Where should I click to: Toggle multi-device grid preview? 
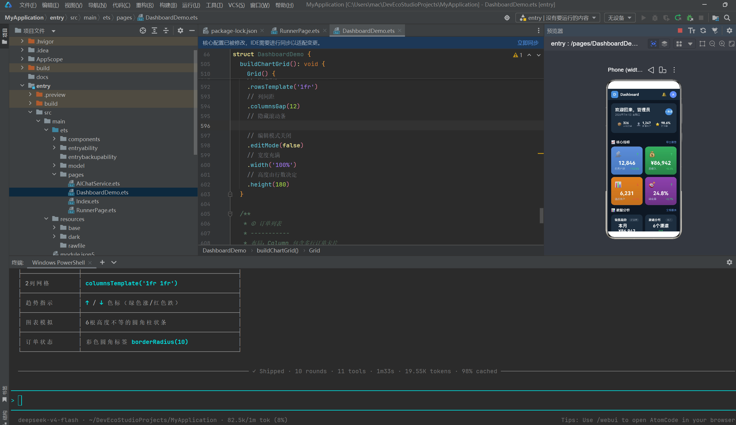click(679, 44)
